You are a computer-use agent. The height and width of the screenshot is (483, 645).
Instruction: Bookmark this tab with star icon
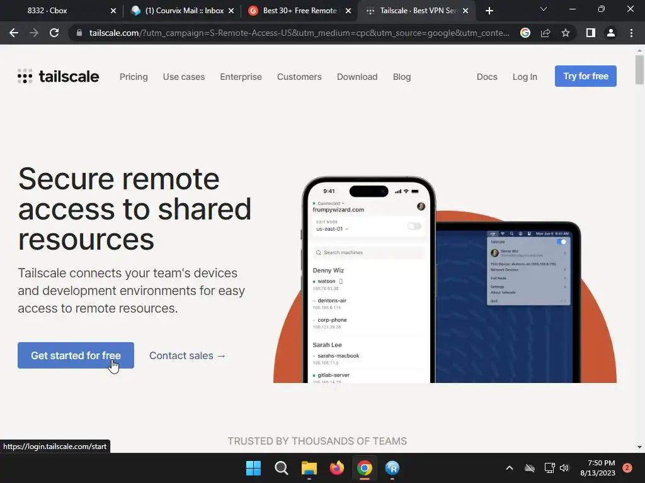[566, 33]
